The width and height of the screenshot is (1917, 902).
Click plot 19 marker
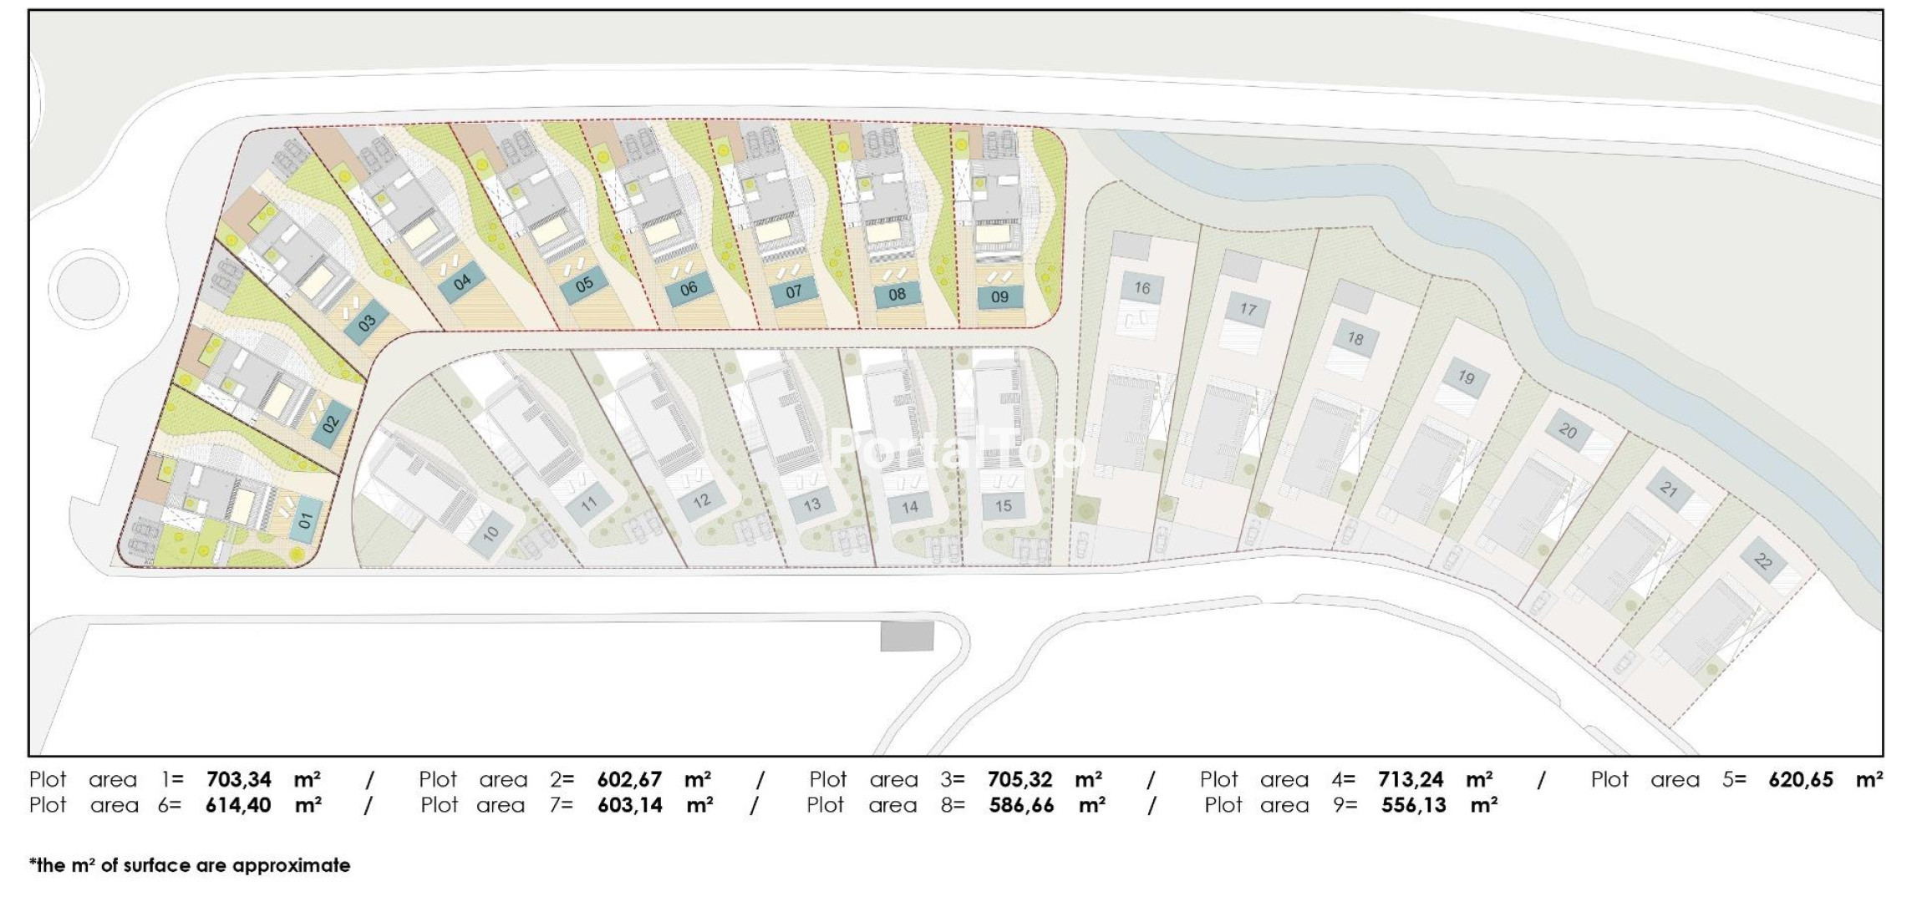click(1466, 377)
